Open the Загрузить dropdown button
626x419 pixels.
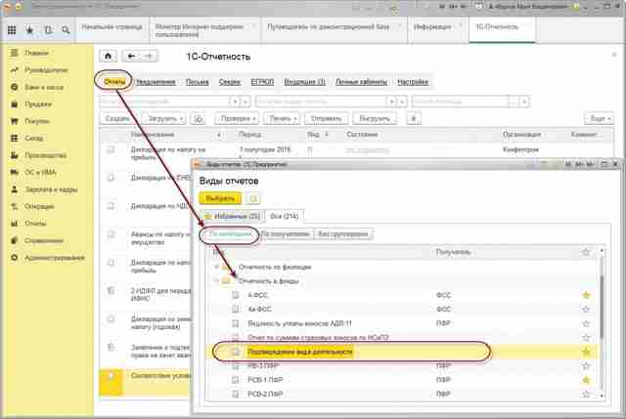tap(164, 119)
